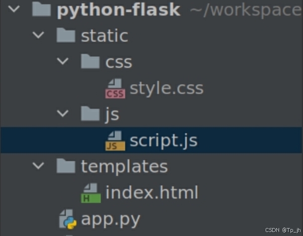Collapse the static folder chevron
The height and width of the screenshot is (236, 303).
[38, 35]
